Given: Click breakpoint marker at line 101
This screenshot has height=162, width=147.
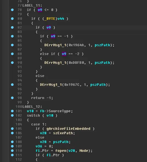Looking at the screenshot, I should [x=12, y=111].
